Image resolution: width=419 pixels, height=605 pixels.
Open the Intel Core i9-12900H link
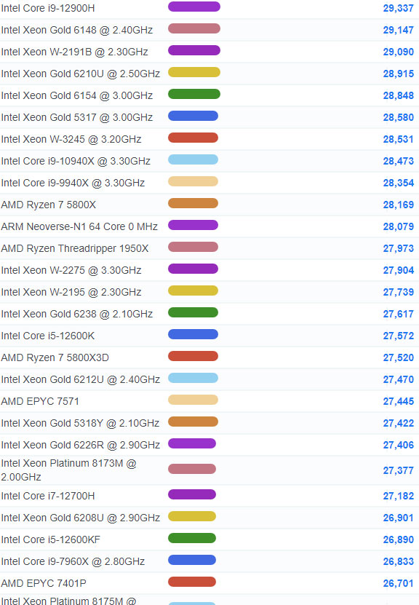[x=48, y=8]
